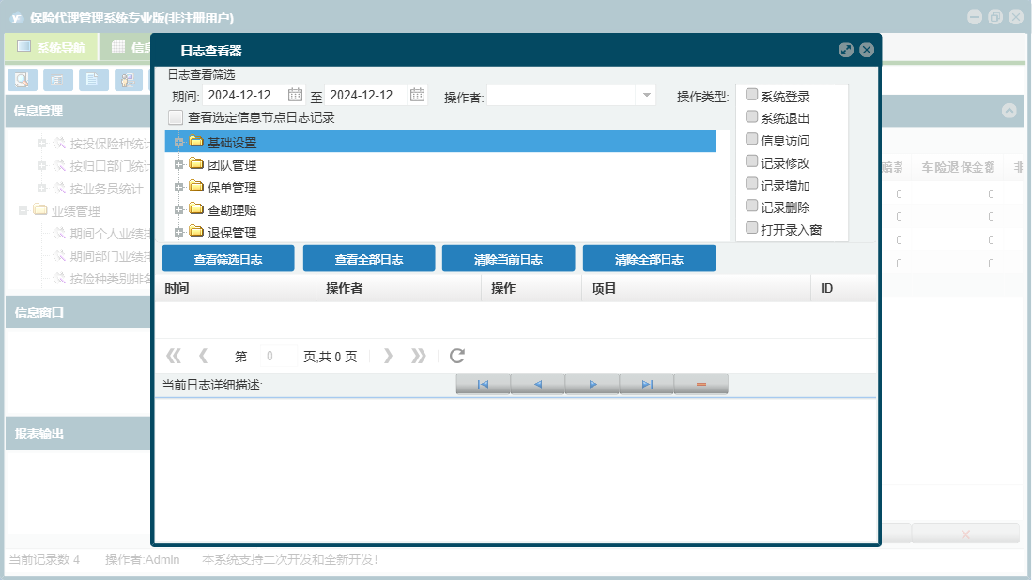Go to first page of log grid
The height and width of the screenshot is (580, 1032).
click(174, 356)
